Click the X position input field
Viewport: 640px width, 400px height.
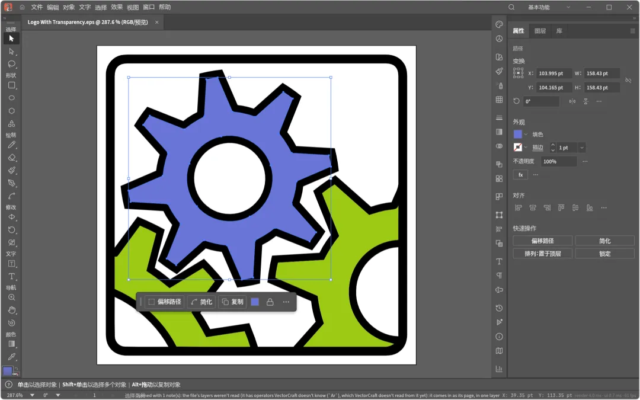coord(553,73)
